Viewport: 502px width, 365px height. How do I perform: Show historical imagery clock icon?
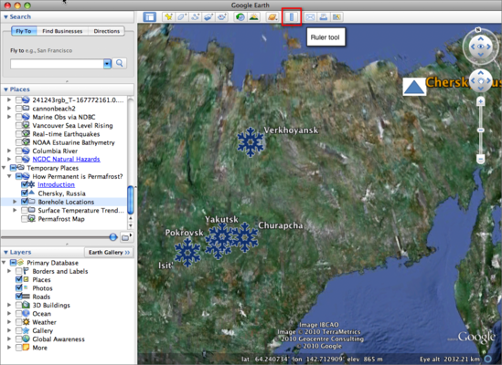pyautogui.click(x=240, y=17)
